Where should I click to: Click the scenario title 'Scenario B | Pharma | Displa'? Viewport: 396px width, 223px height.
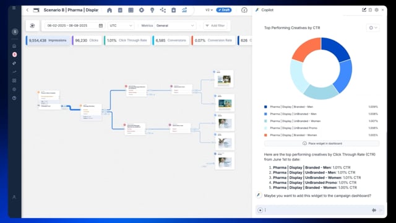71,10
